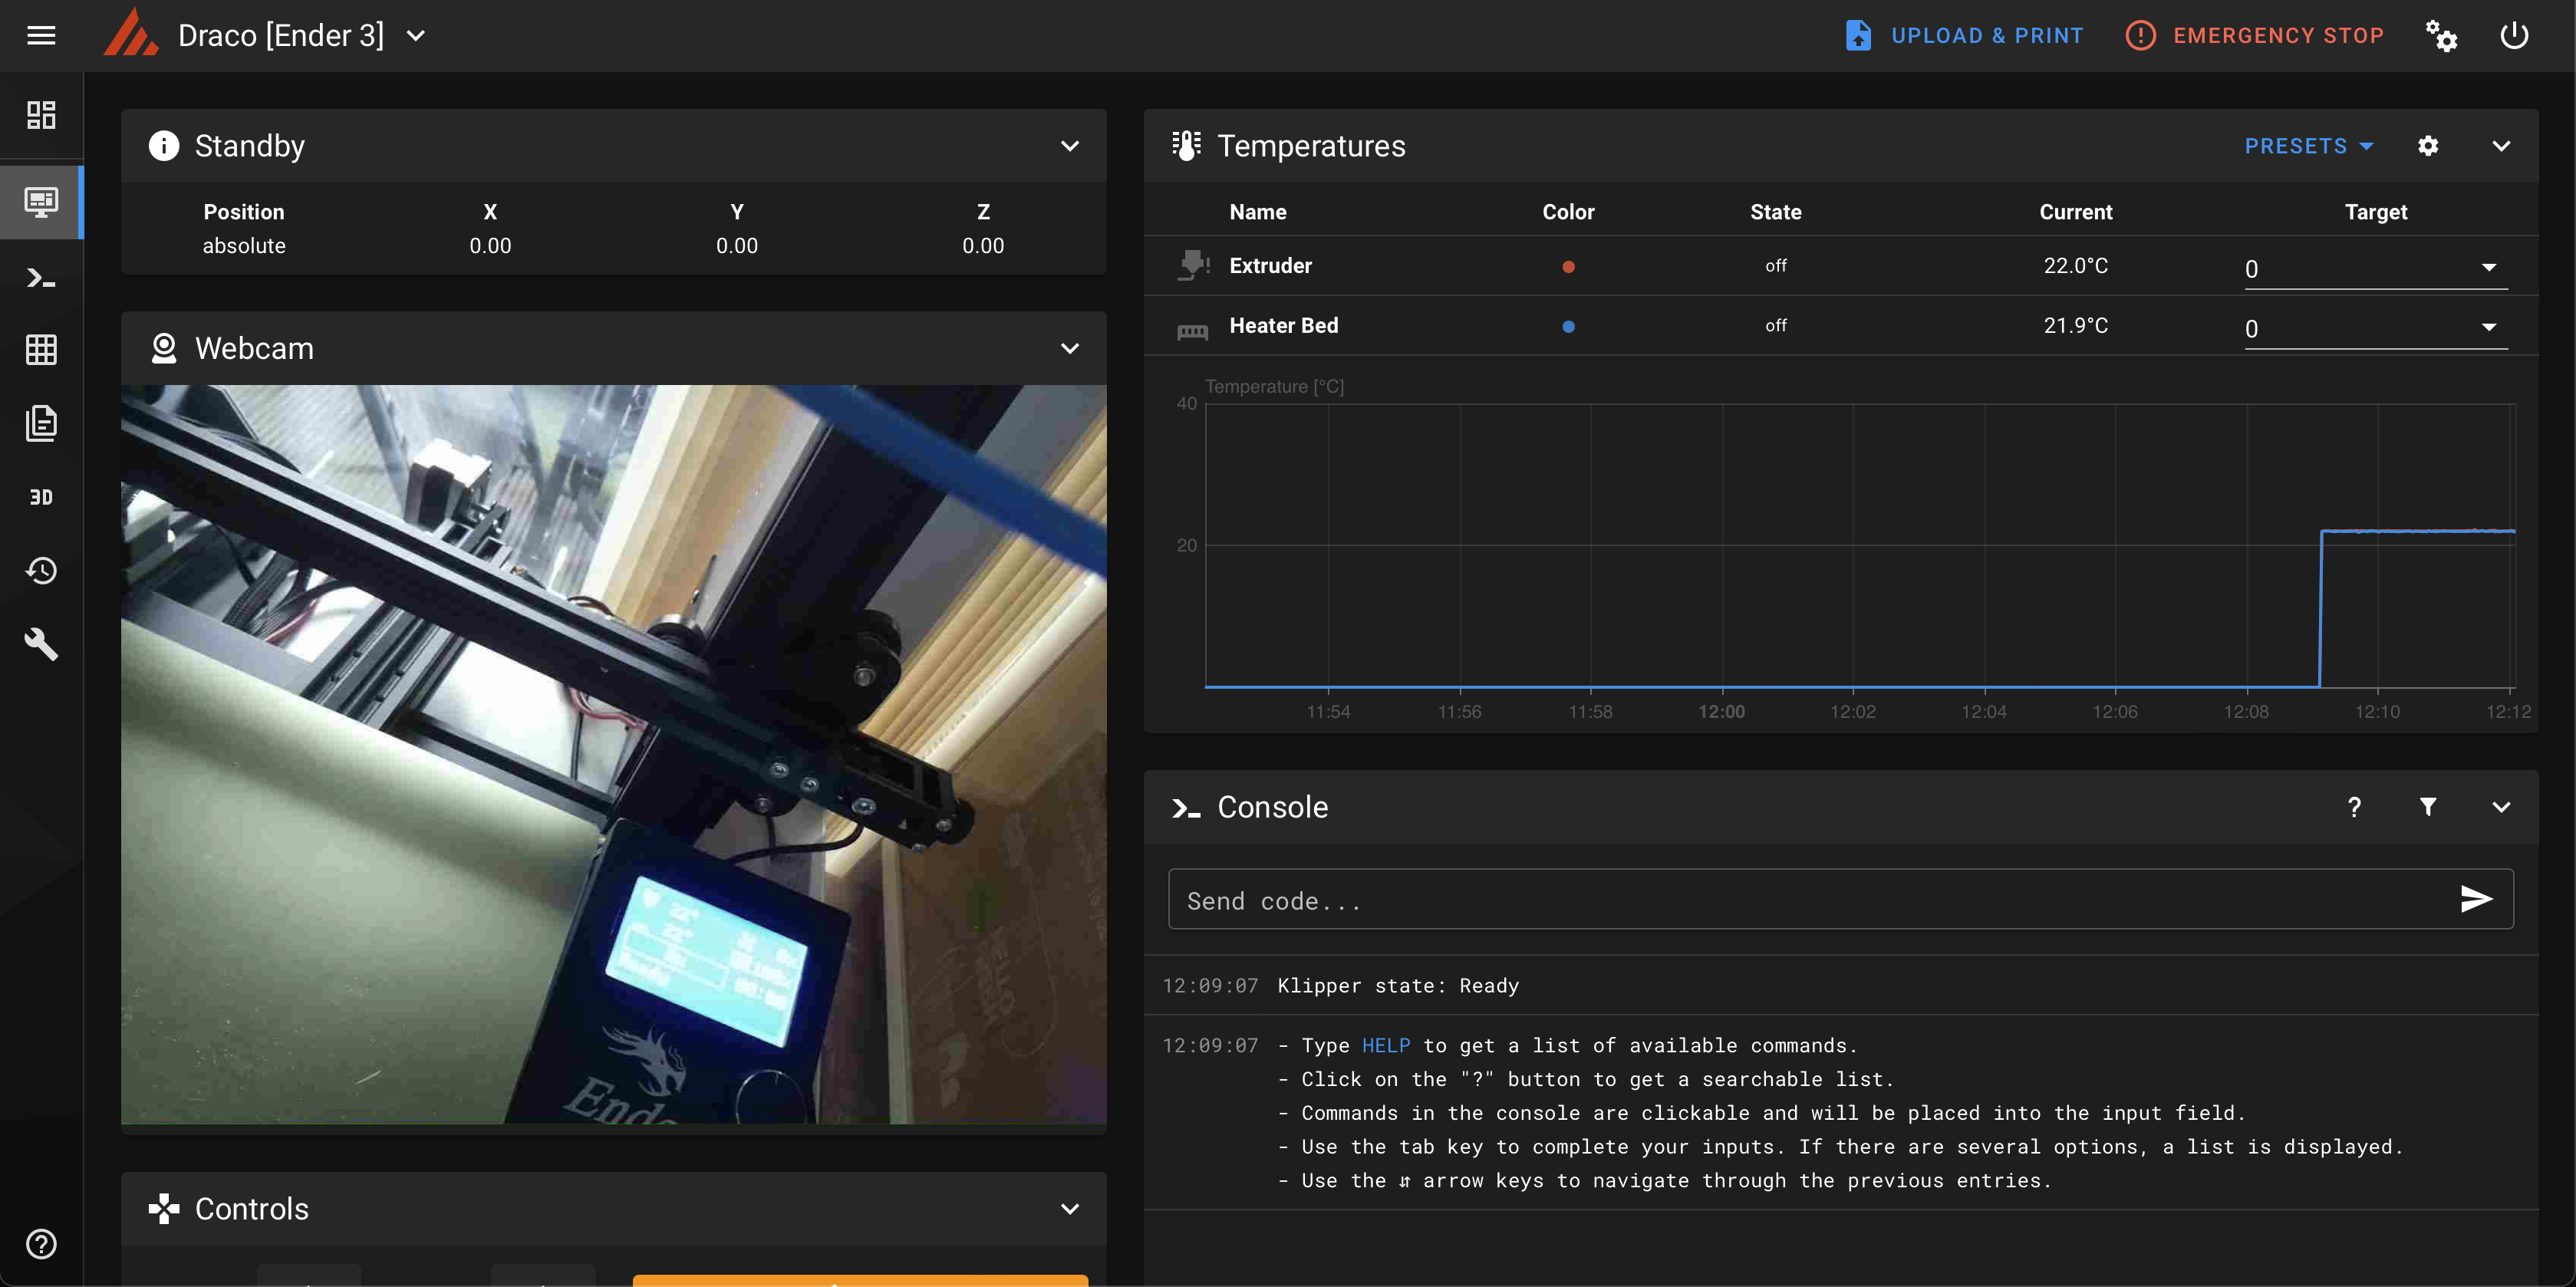
Task: Open the hamburger navigation menu
Action: (41, 36)
